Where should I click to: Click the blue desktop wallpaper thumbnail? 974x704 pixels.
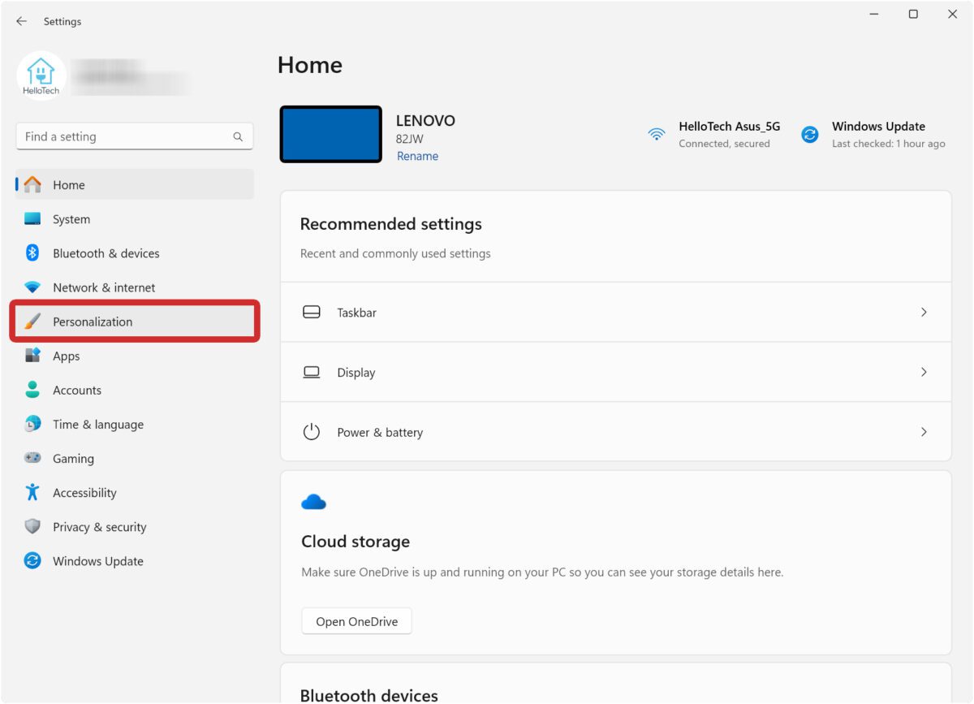point(331,134)
